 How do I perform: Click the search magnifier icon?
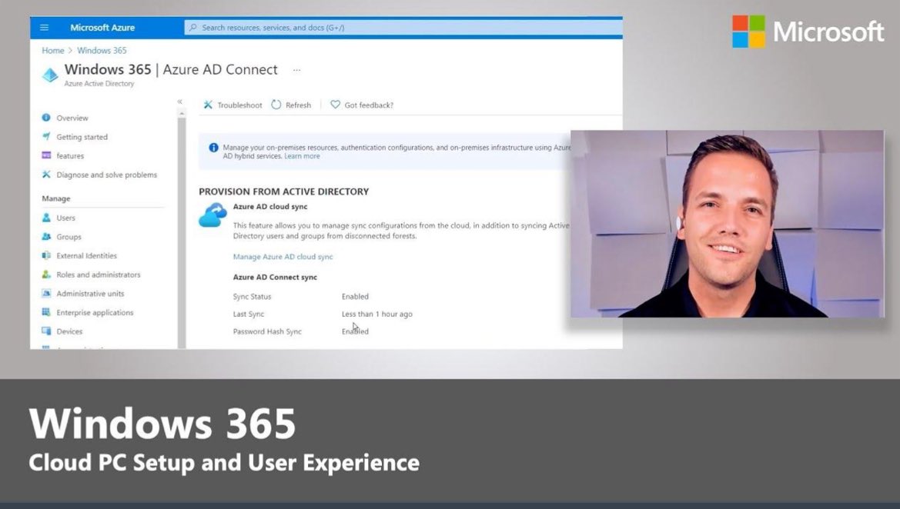tap(192, 28)
